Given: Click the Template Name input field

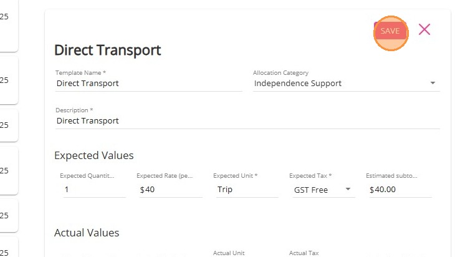Looking at the screenshot, I should [x=148, y=83].
